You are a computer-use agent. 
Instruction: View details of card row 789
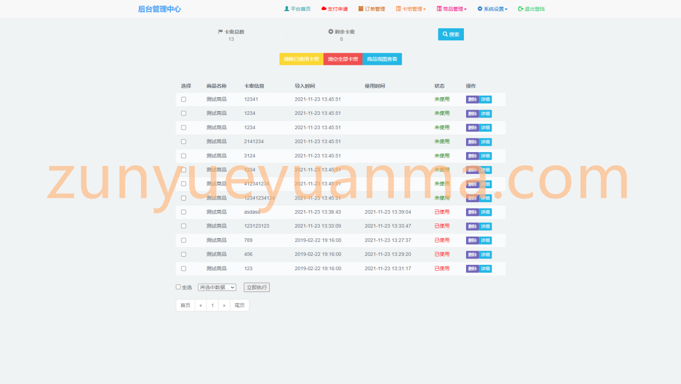(x=485, y=240)
